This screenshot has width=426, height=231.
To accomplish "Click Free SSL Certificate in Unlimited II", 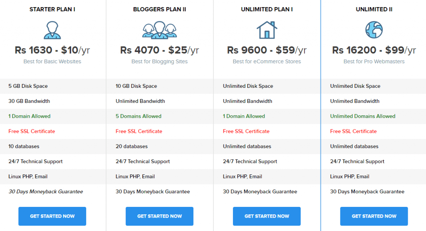I will 354,131.
